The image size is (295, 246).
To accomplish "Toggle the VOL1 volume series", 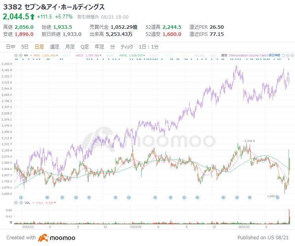I will point(46,203).
